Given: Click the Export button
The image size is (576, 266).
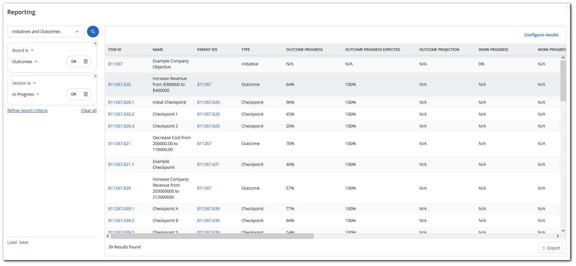Looking at the screenshot, I should [x=551, y=248].
